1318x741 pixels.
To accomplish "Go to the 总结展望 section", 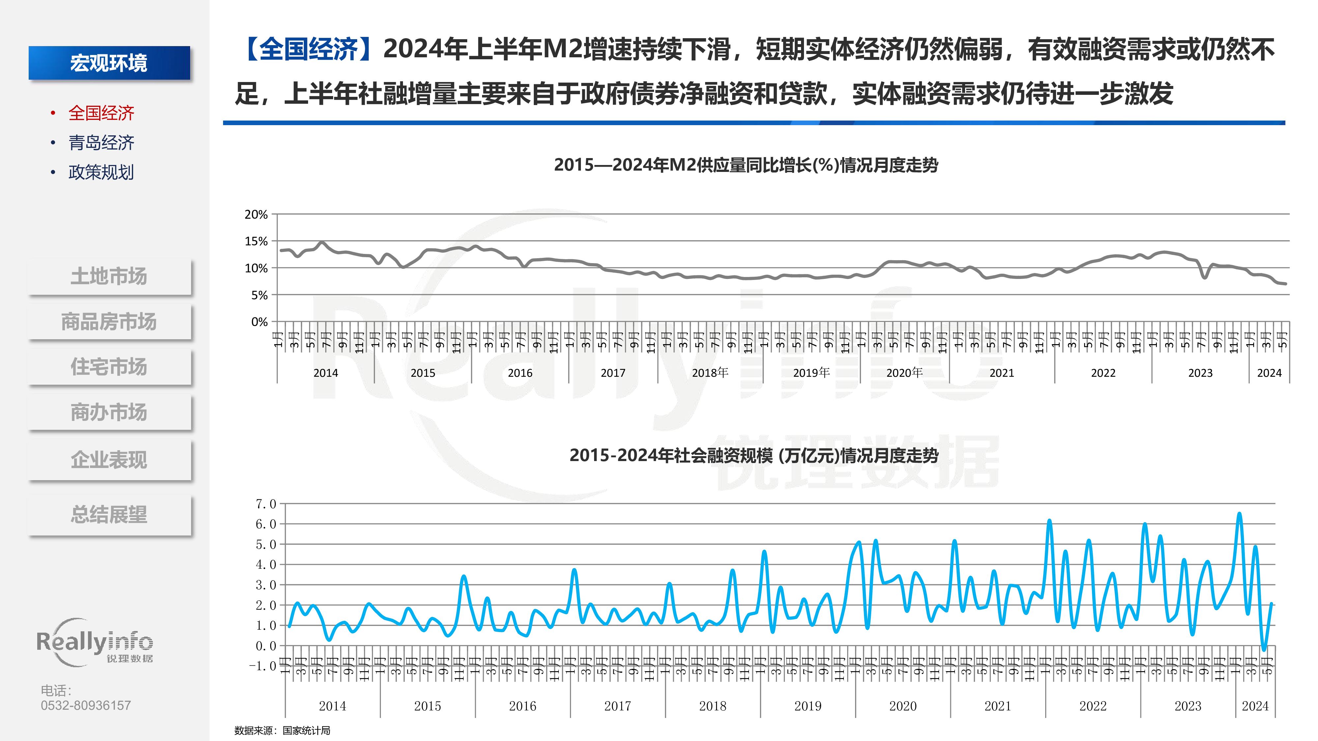I will click(109, 514).
